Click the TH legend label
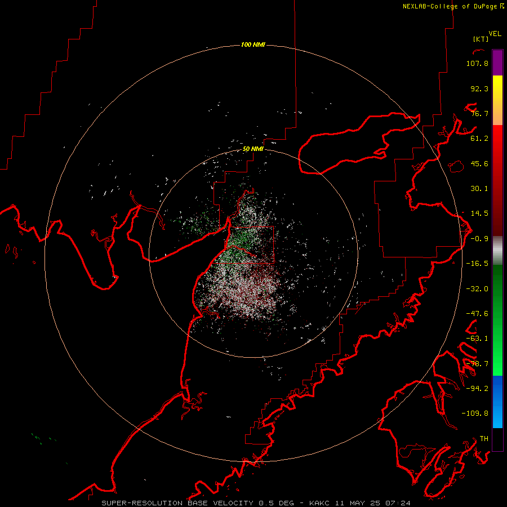 [x=484, y=438]
